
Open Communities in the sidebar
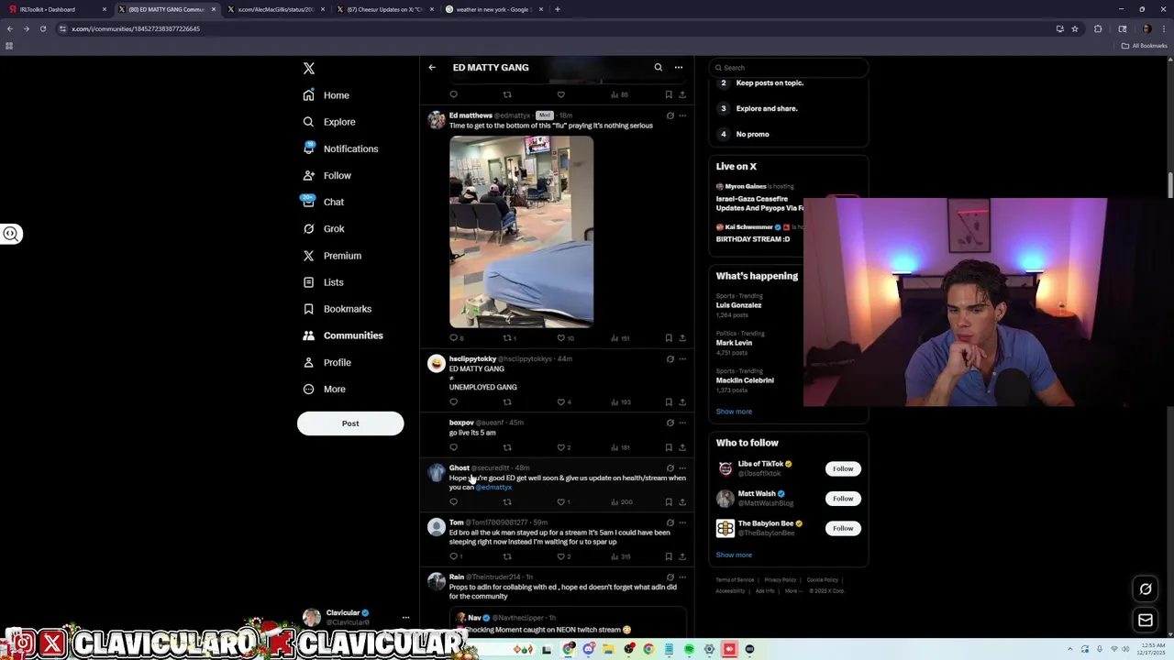pos(343,335)
